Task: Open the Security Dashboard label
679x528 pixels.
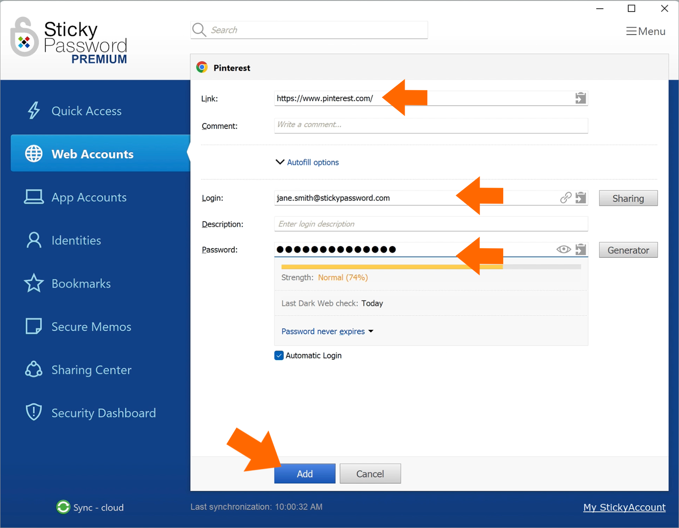Action: coord(103,413)
